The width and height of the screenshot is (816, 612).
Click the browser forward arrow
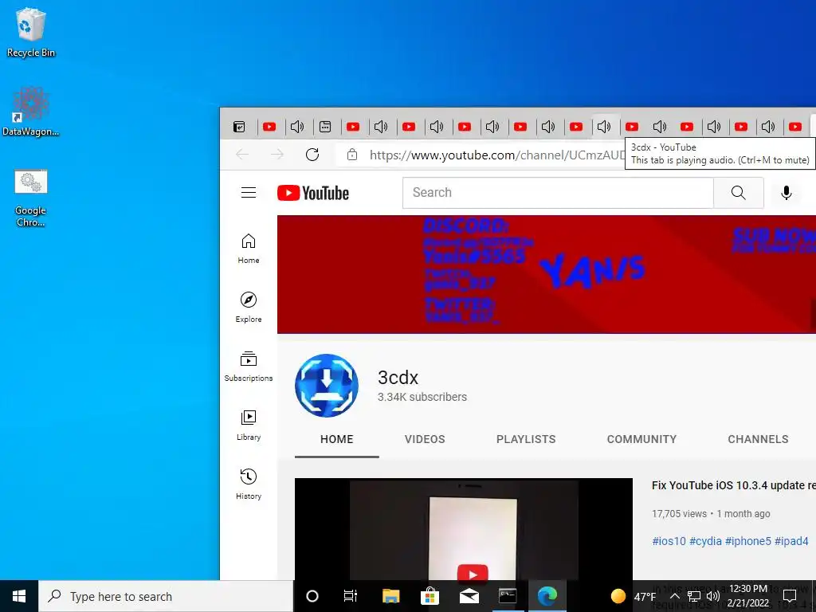pos(277,154)
